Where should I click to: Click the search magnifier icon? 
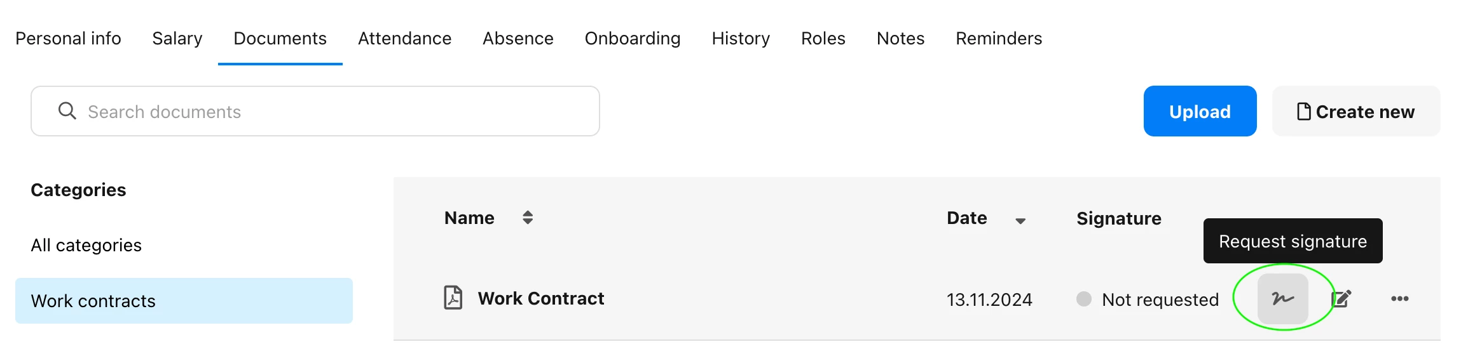(67, 111)
